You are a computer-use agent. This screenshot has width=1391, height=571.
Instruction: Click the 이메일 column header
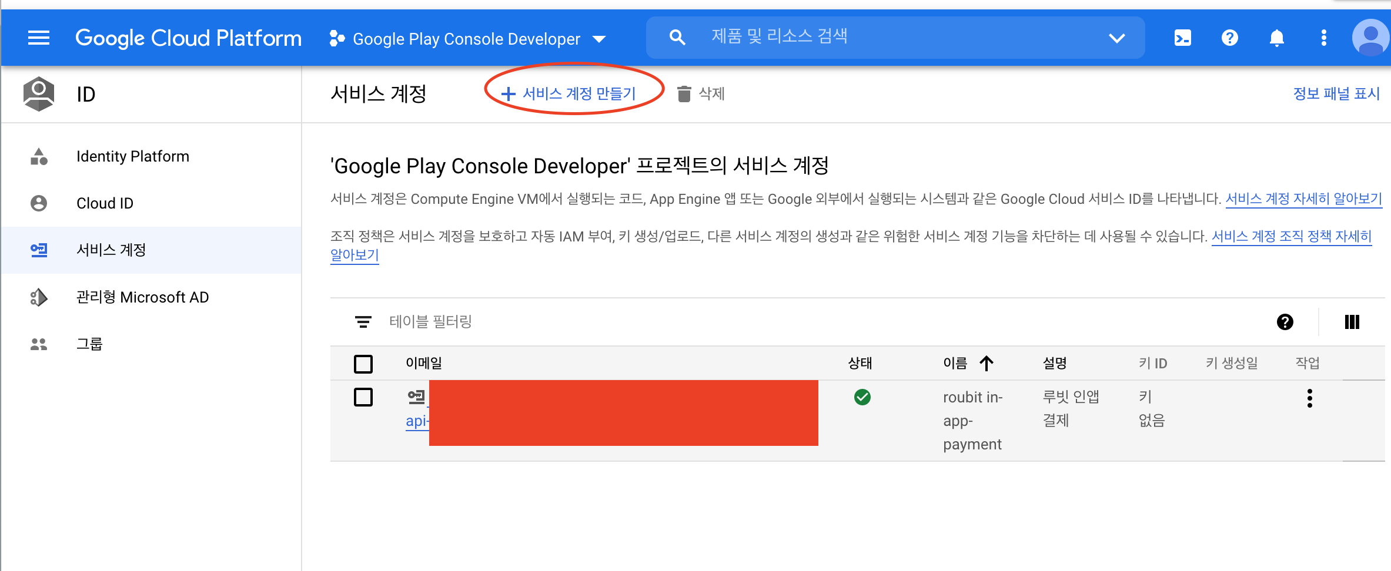[x=423, y=363]
